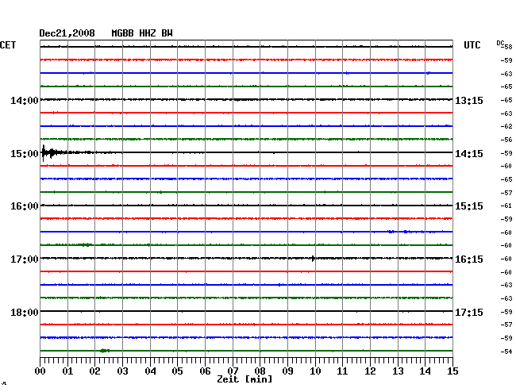Click the station label "MGBB HHZ BW"

(142, 33)
